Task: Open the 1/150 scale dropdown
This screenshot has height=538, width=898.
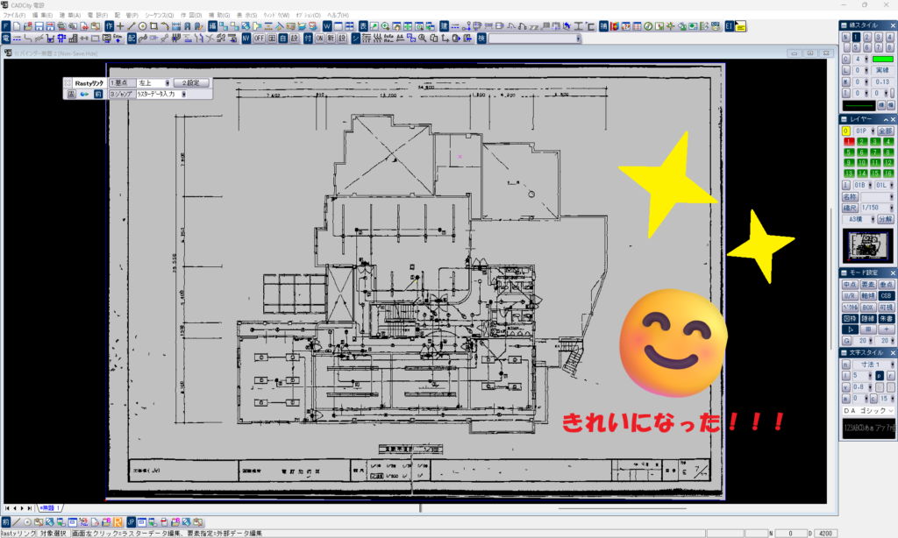Action: (x=891, y=208)
